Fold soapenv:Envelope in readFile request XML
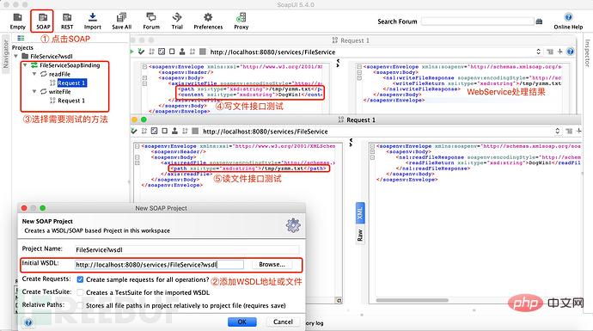 pos(138,146)
